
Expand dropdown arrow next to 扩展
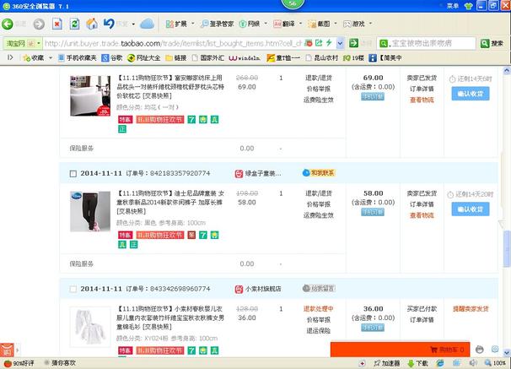click(x=192, y=24)
